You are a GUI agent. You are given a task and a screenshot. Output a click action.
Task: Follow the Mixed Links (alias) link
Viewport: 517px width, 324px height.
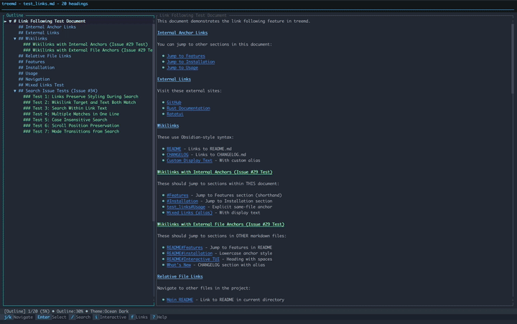pos(190,213)
